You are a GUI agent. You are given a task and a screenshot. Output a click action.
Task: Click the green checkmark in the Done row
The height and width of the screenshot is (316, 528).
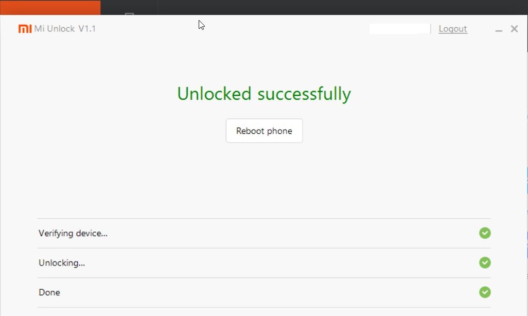coord(485,292)
